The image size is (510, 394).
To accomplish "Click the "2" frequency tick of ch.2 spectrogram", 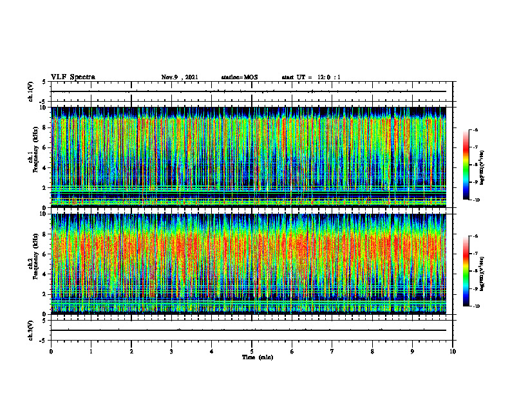I will pos(45,294).
